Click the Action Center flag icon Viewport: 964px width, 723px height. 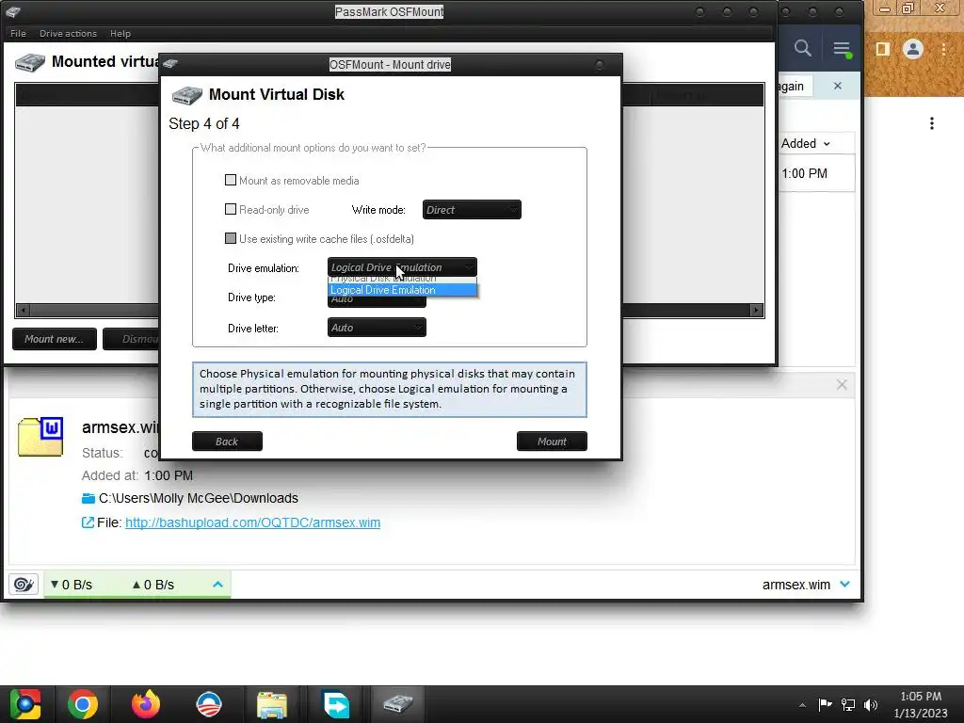point(825,704)
